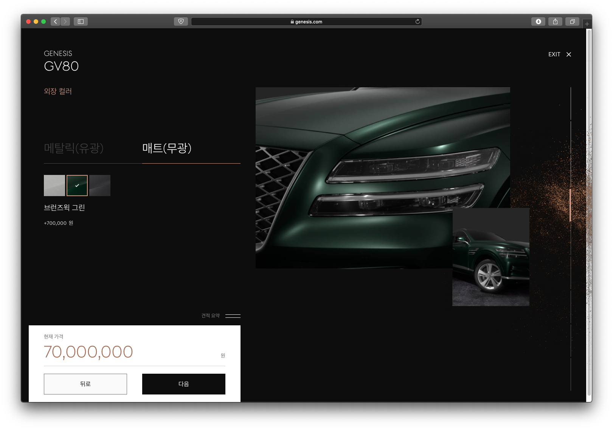The width and height of the screenshot is (613, 430).
Task: Choose the matte white color swatch
Action: tap(54, 186)
